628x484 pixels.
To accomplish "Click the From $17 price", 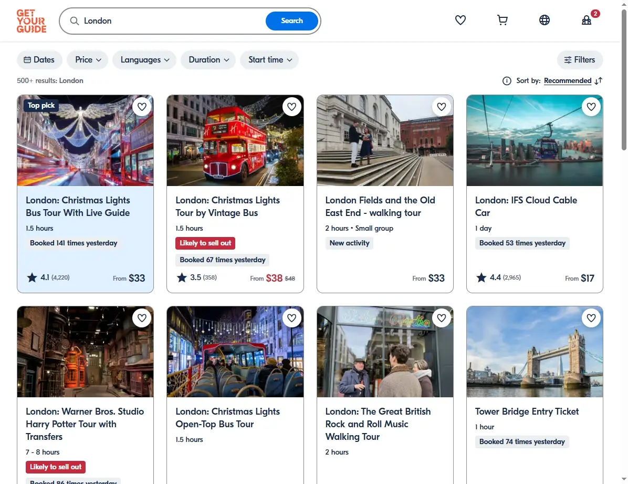I will tap(580, 278).
